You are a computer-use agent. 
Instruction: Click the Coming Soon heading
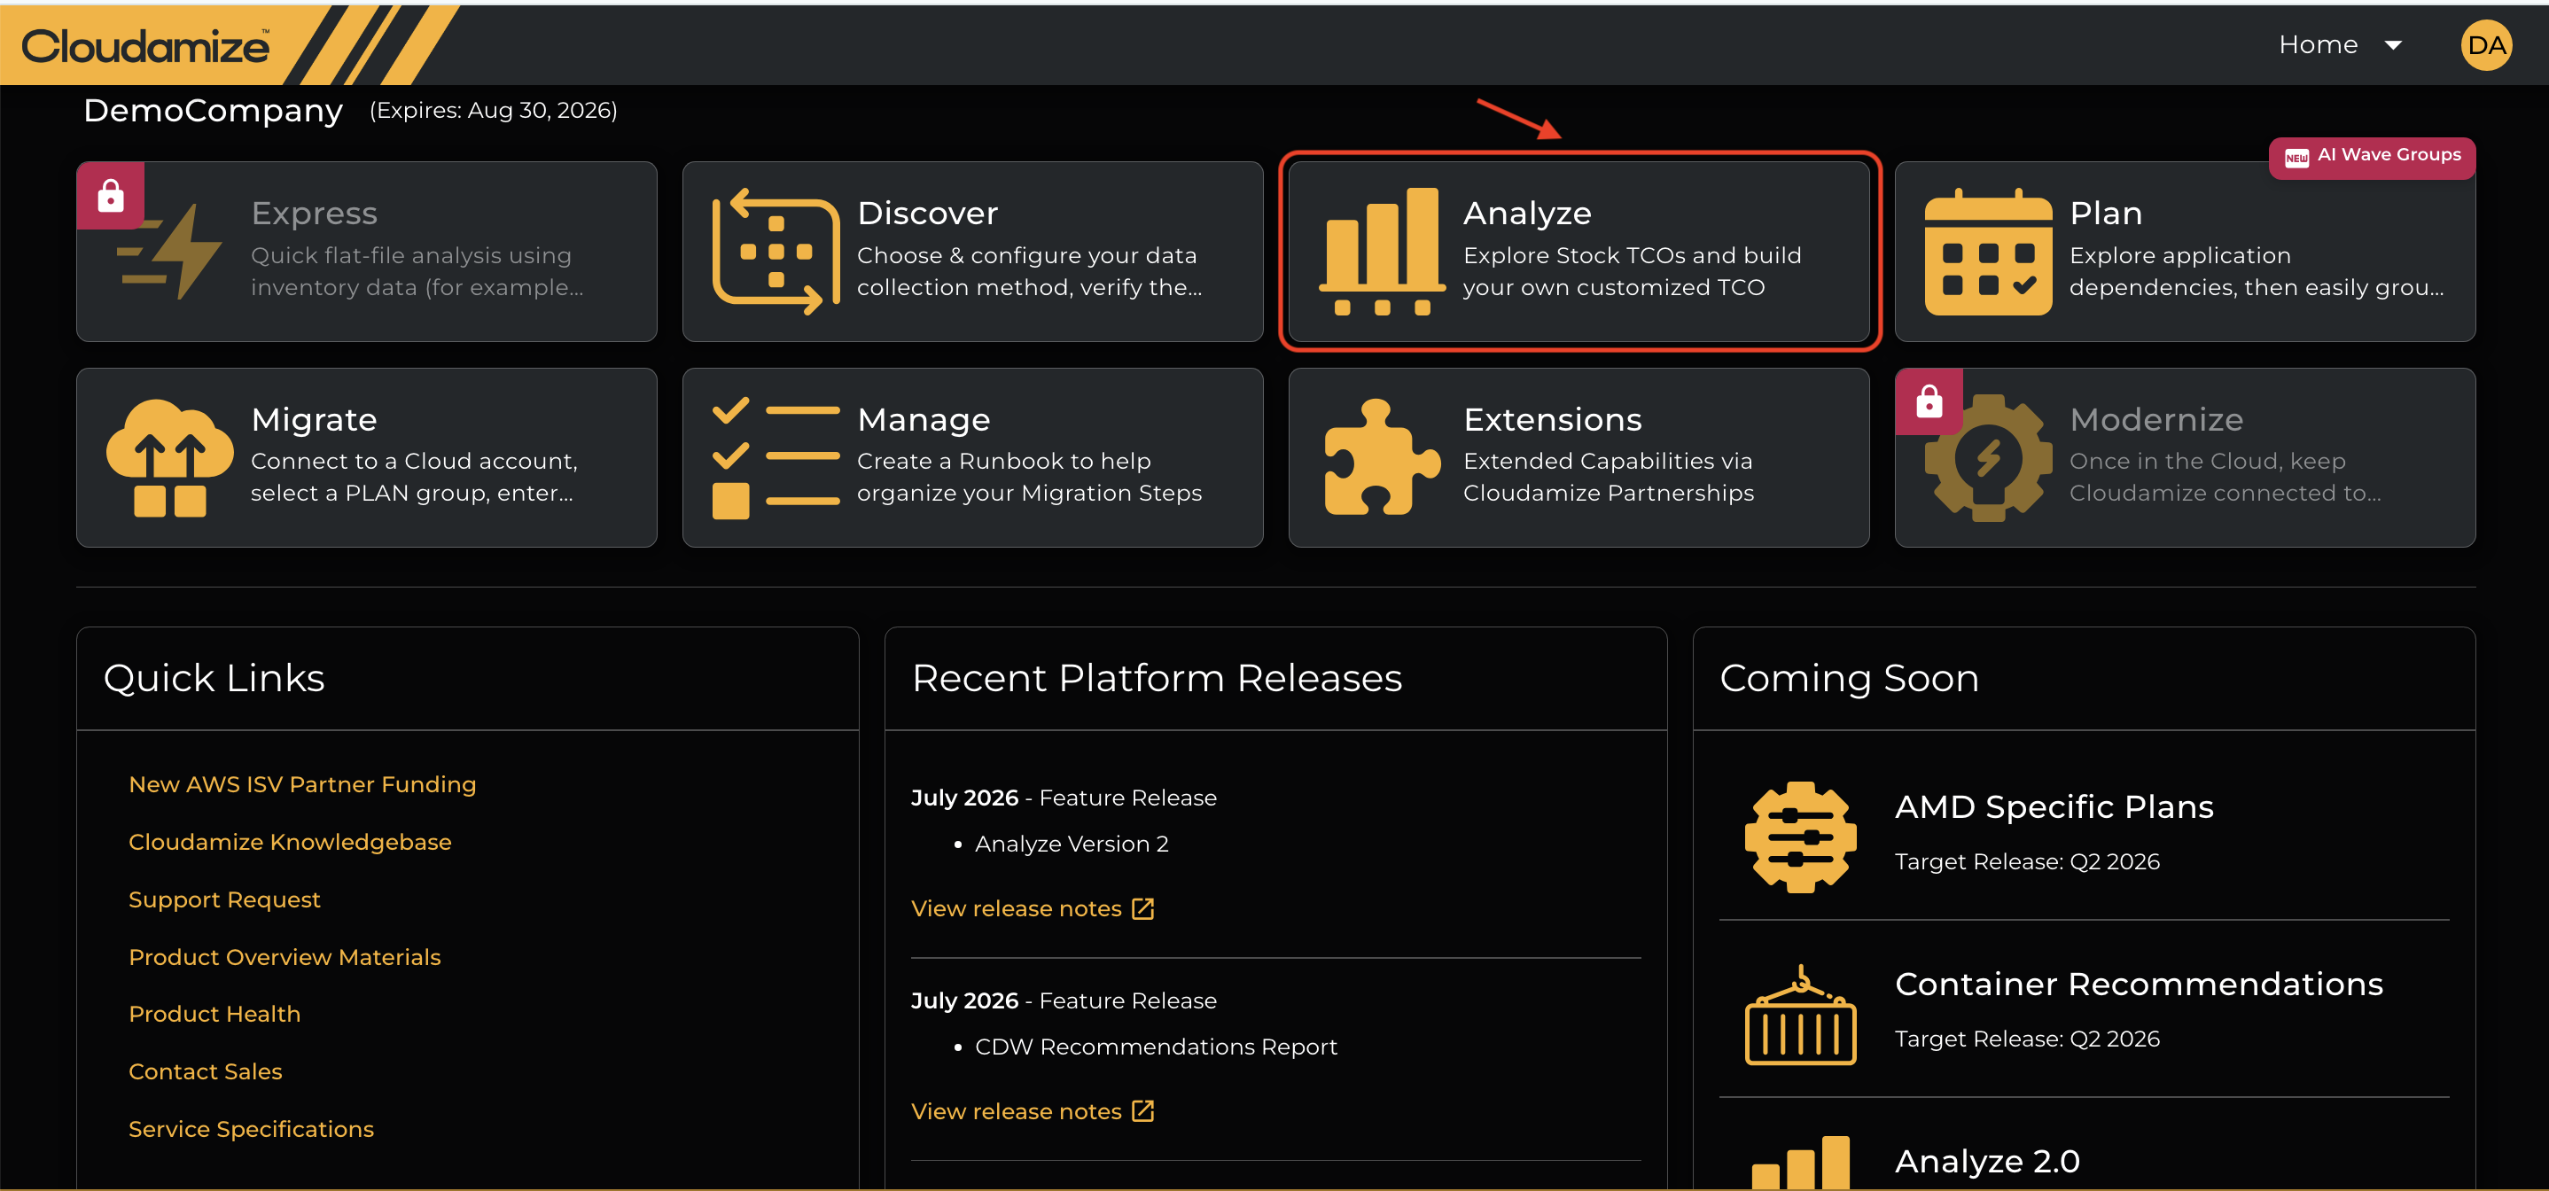coord(1849,679)
